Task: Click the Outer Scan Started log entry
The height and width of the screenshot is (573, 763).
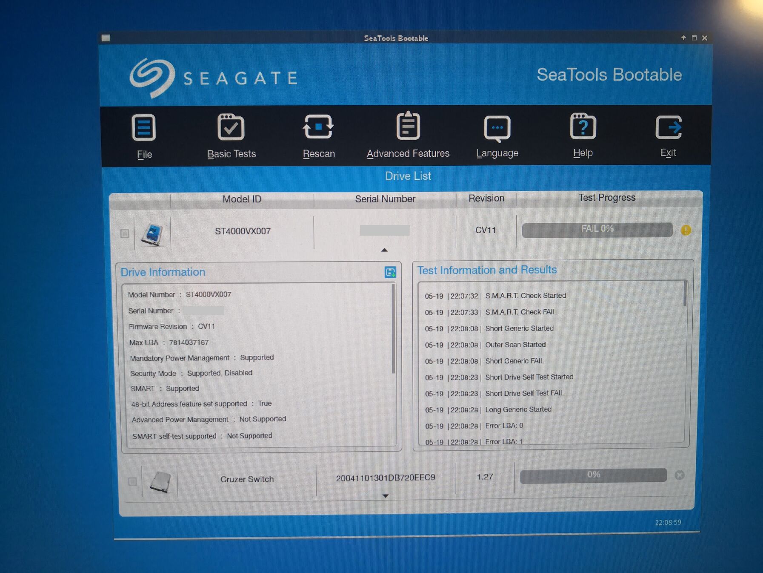Action: (485, 345)
